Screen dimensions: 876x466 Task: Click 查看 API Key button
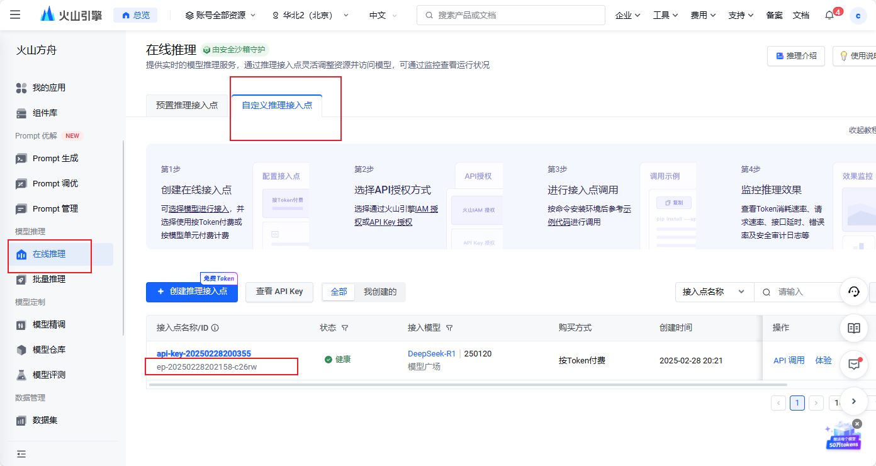(279, 292)
